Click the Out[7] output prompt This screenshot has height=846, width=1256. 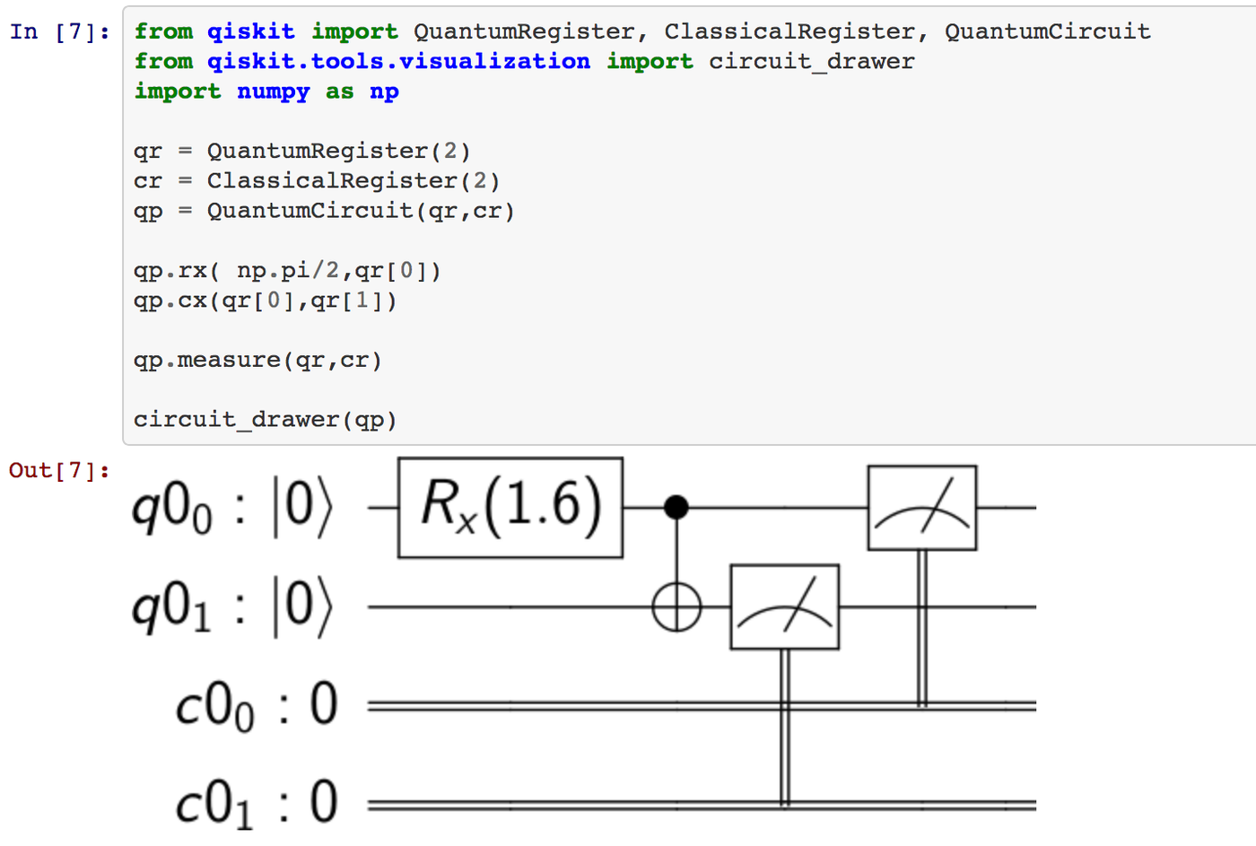pyautogui.click(x=59, y=470)
